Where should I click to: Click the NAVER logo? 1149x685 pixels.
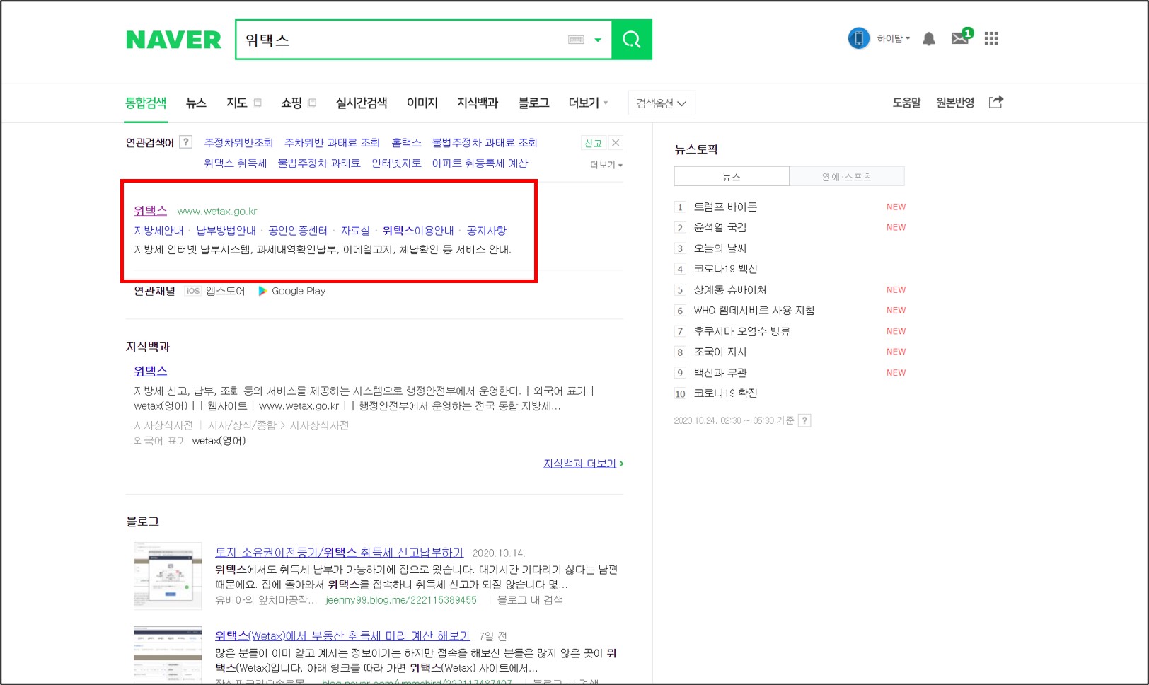(x=173, y=40)
